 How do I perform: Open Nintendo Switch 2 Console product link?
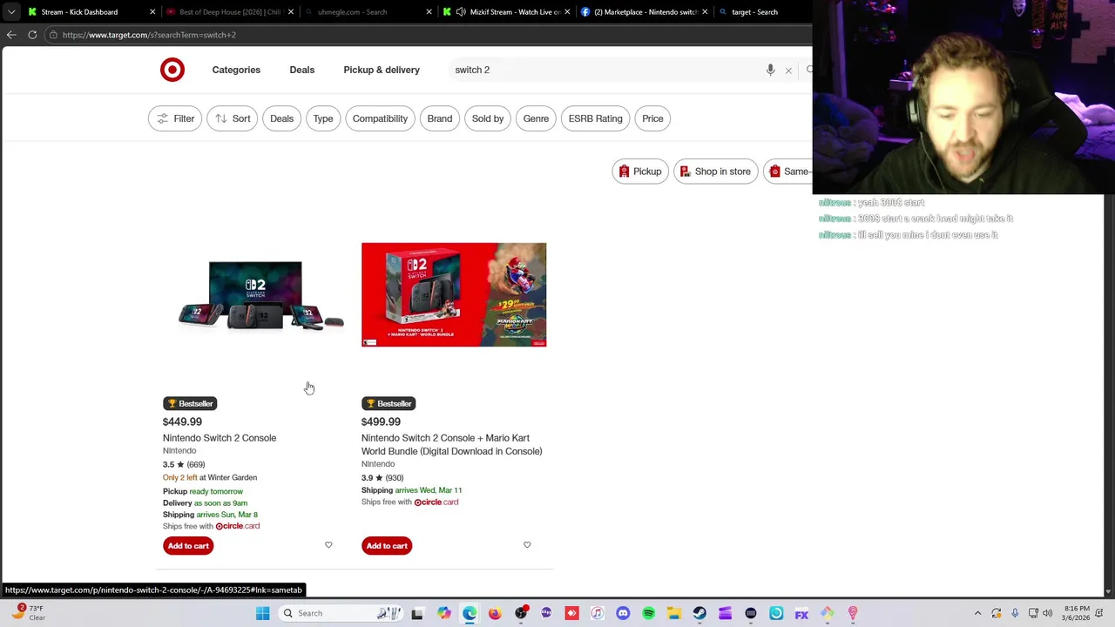220,438
